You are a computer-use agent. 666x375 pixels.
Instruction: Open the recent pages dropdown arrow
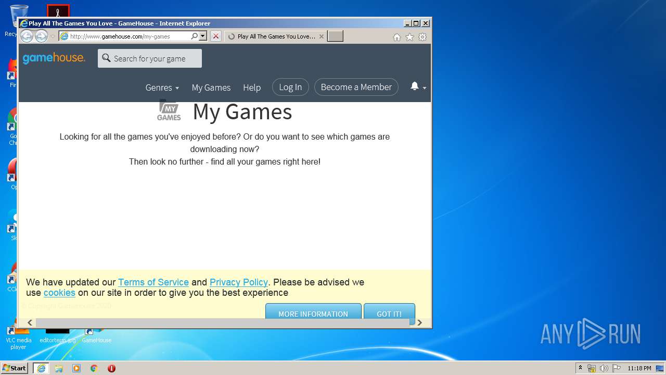click(x=53, y=36)
